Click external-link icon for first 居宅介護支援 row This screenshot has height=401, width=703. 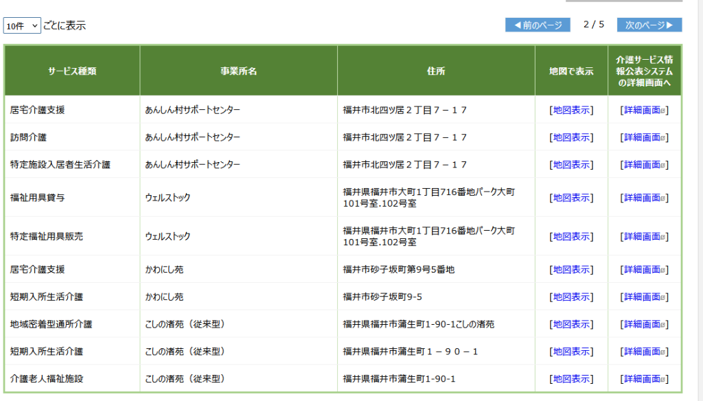[662, 111]
